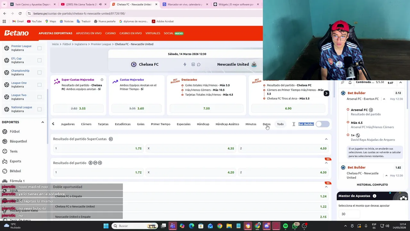410x231 pixels.
Task: Reload the page with browser refresh button
Action: coord(20,13)
